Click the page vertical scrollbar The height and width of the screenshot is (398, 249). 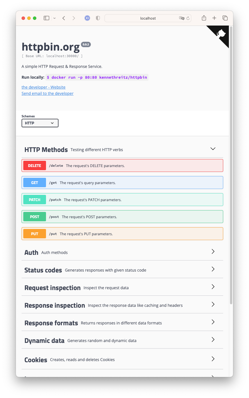231,165
